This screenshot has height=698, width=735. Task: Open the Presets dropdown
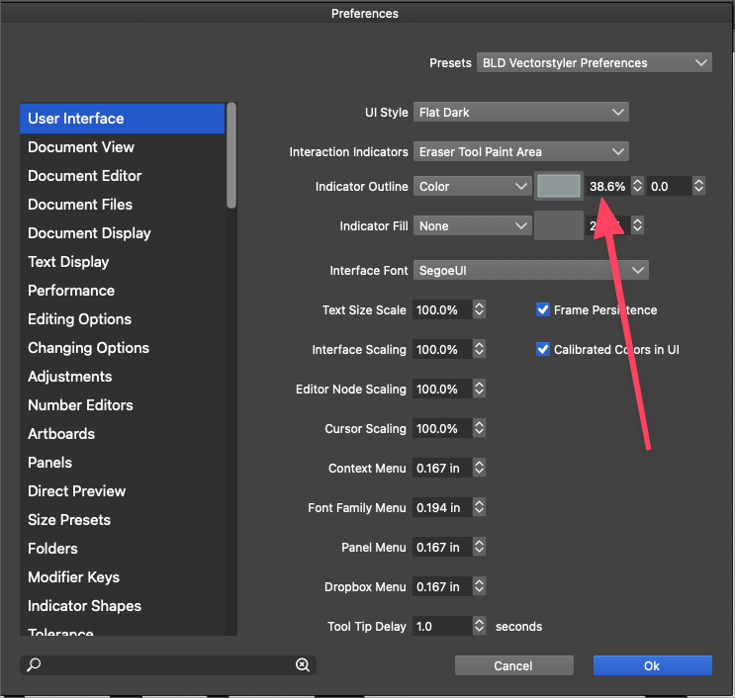[x=594, y=63]
